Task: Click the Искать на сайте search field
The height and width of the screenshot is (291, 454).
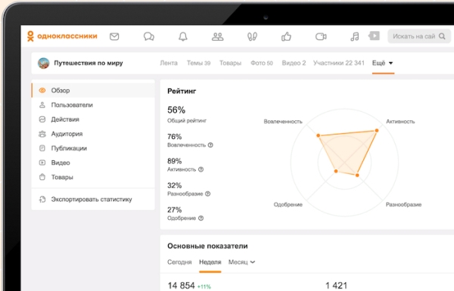Action: [x=419, y=36]
